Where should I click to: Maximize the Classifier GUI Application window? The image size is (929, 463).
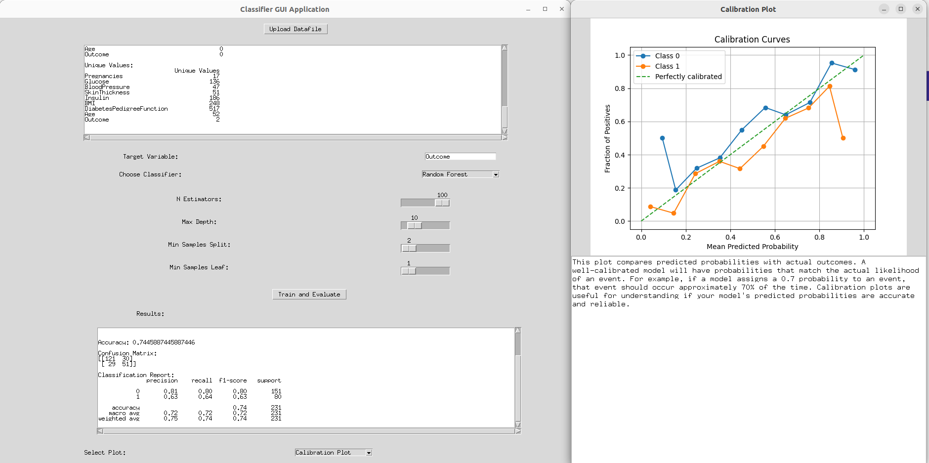coord(545,9)
